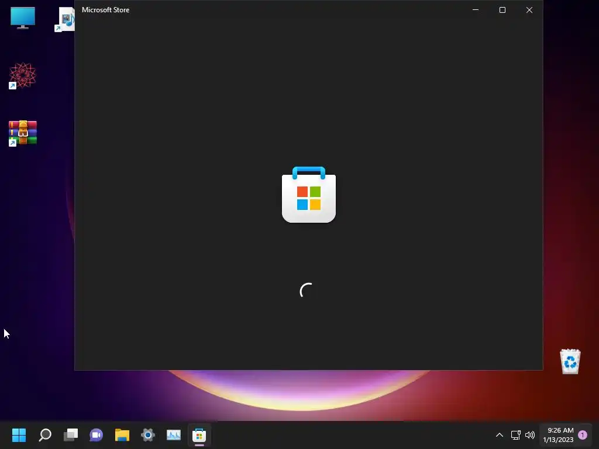Open the performance monitor taskbar app
Viewport: 599px width, 449px height.
[173, 435]
